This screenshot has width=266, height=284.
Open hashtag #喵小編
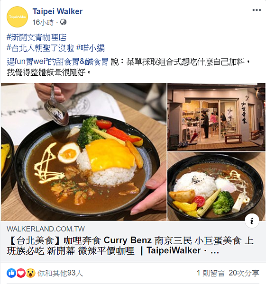pyautogui.click(x=91, y=48)
